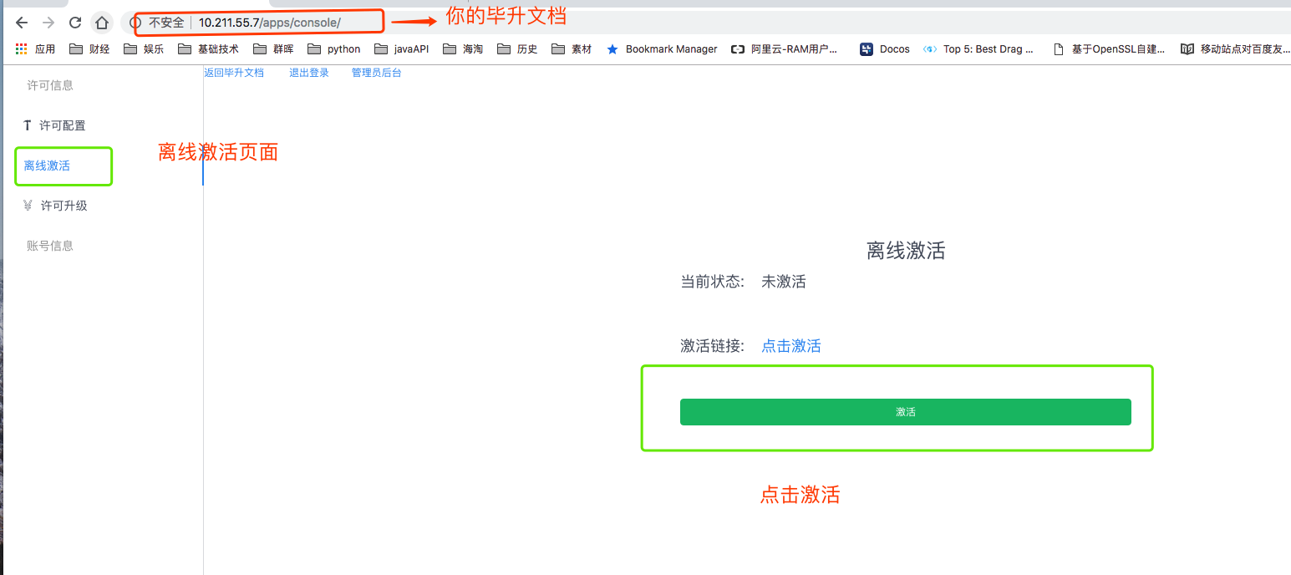The height and width of the screenshot is (575, 1291).
Task: Click the 当前状态: label
Action: [712, 282]
